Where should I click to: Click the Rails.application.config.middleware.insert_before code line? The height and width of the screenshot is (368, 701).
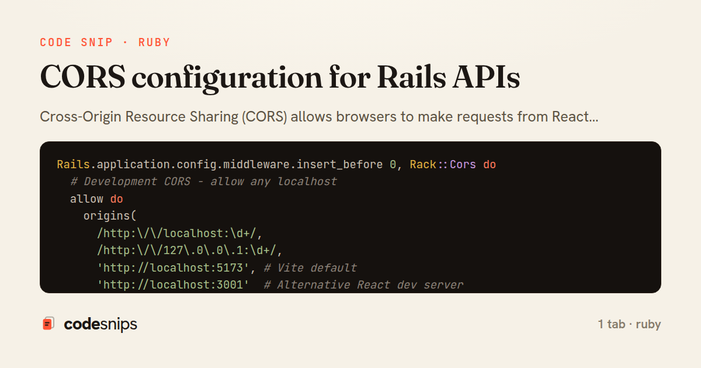[276, 165]
